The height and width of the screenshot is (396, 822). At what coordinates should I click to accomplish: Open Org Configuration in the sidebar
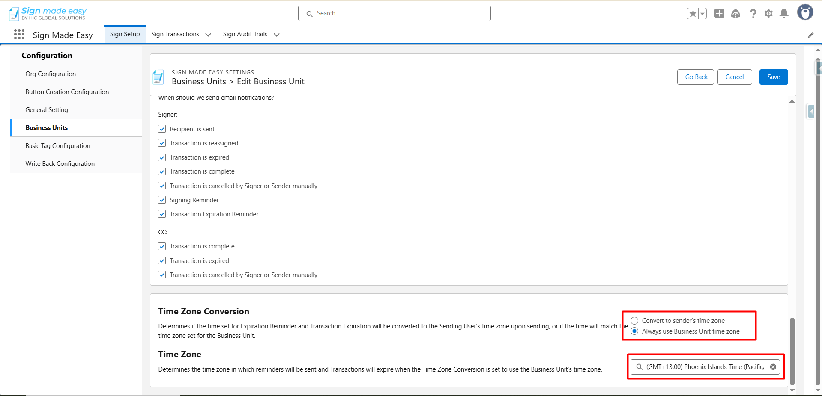pyautogui.click(x=51, y=74)
